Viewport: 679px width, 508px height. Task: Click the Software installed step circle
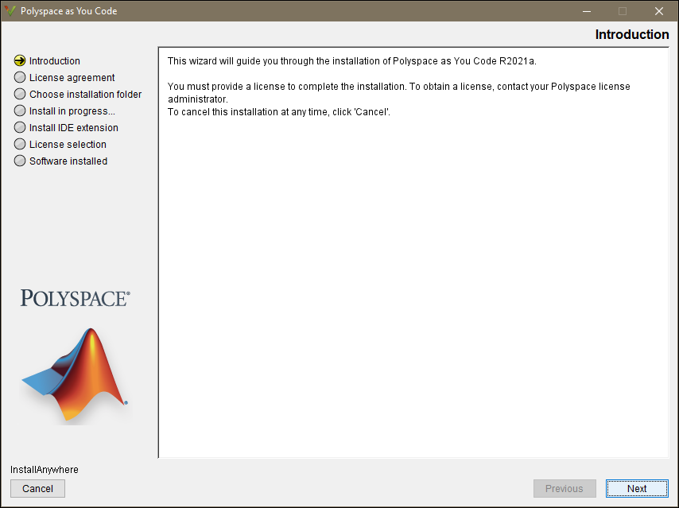tap(18, 161)
